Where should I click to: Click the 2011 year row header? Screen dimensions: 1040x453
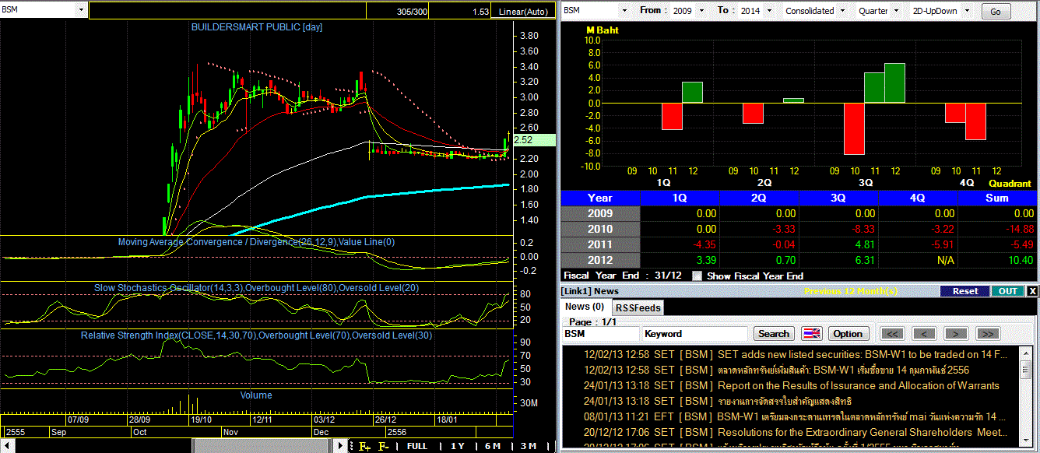(600, 244)
